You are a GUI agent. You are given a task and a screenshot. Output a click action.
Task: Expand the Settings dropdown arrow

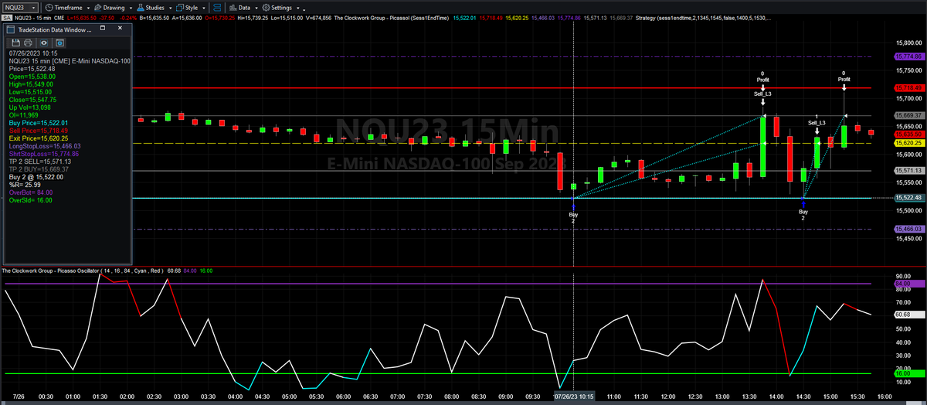pos(297,9)
